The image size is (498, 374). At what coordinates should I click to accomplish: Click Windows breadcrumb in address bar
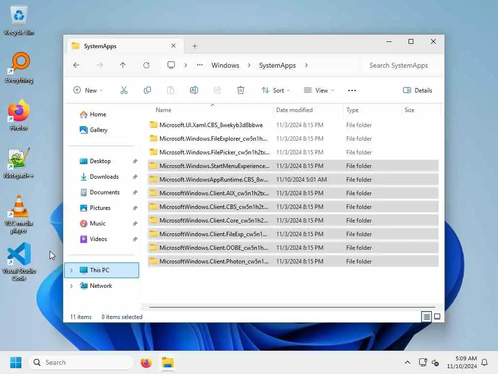[225, 65]
